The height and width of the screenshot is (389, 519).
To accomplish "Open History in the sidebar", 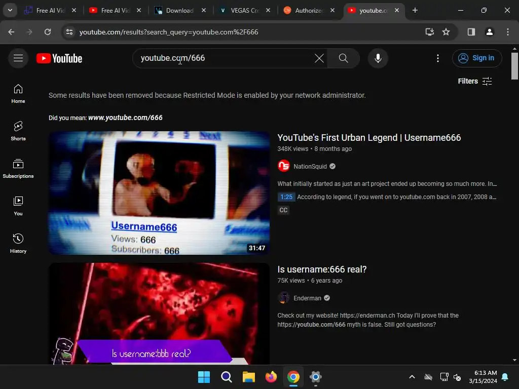I will pos(18,244).
